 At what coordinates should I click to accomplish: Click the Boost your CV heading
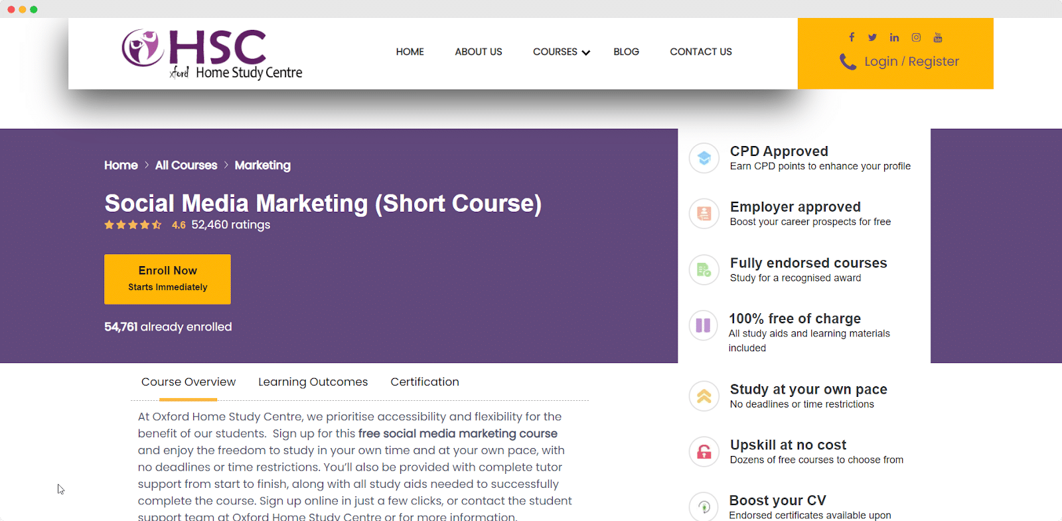[777, 500]
